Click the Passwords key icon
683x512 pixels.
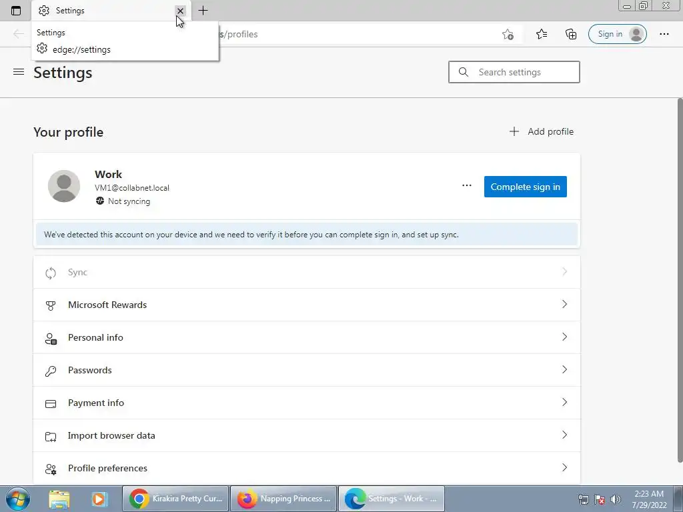51,371
